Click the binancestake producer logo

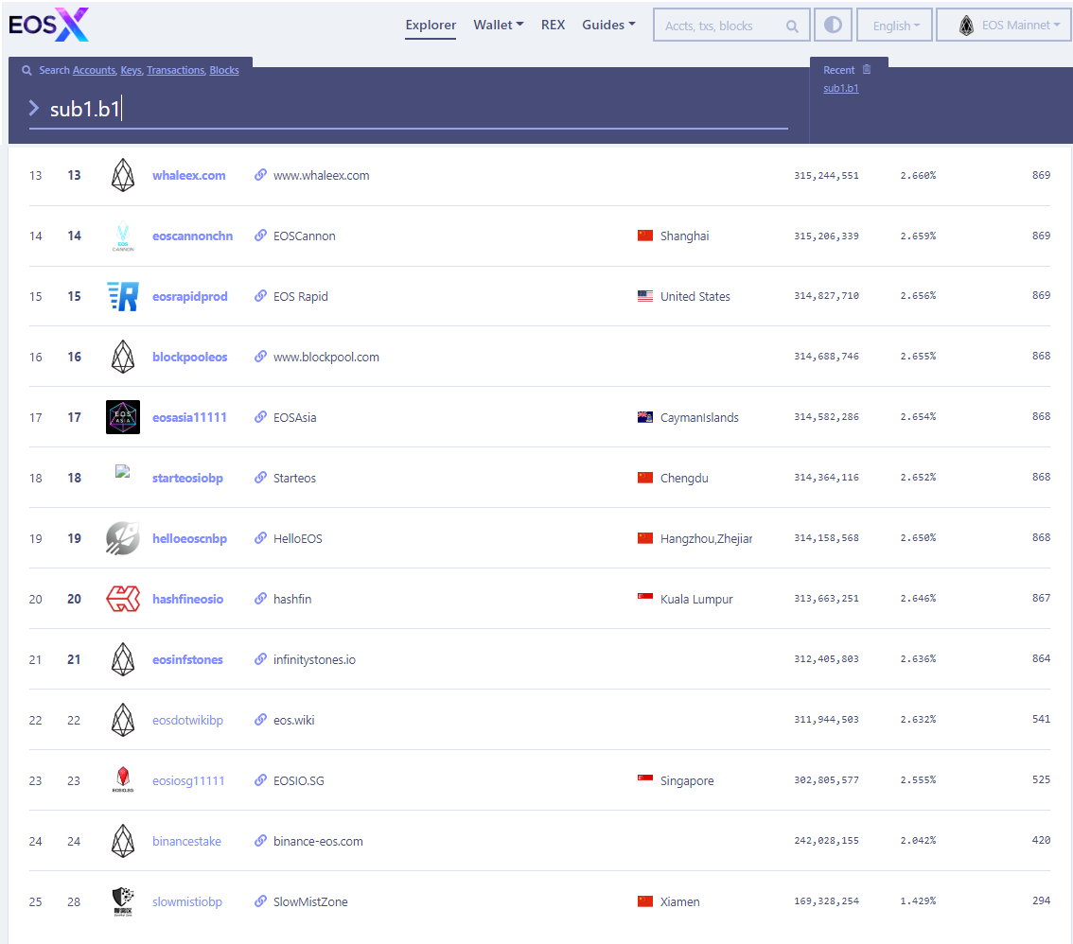point(123,842)
